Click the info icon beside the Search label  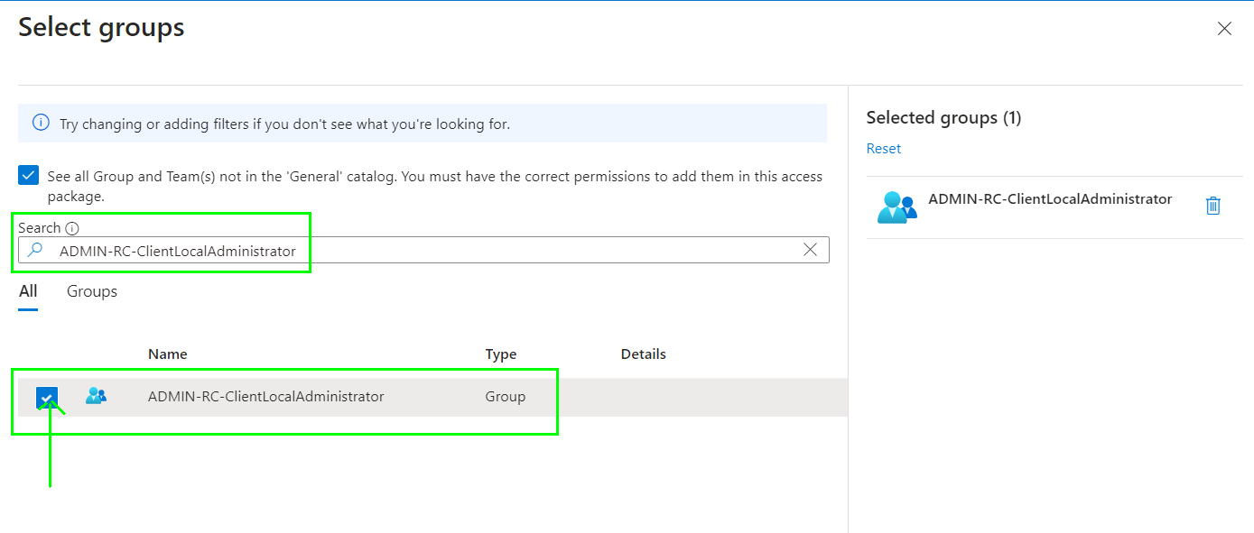click(x=72, y=229)
